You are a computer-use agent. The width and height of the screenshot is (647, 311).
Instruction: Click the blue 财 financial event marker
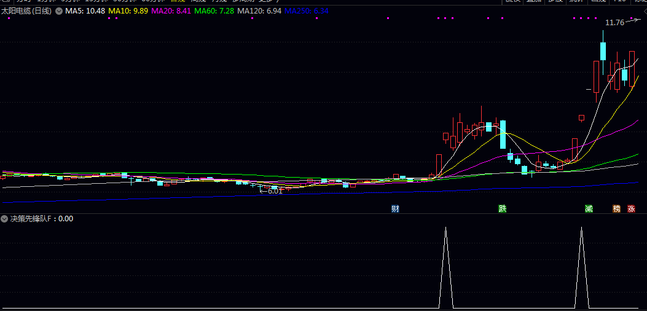[396, 209]
